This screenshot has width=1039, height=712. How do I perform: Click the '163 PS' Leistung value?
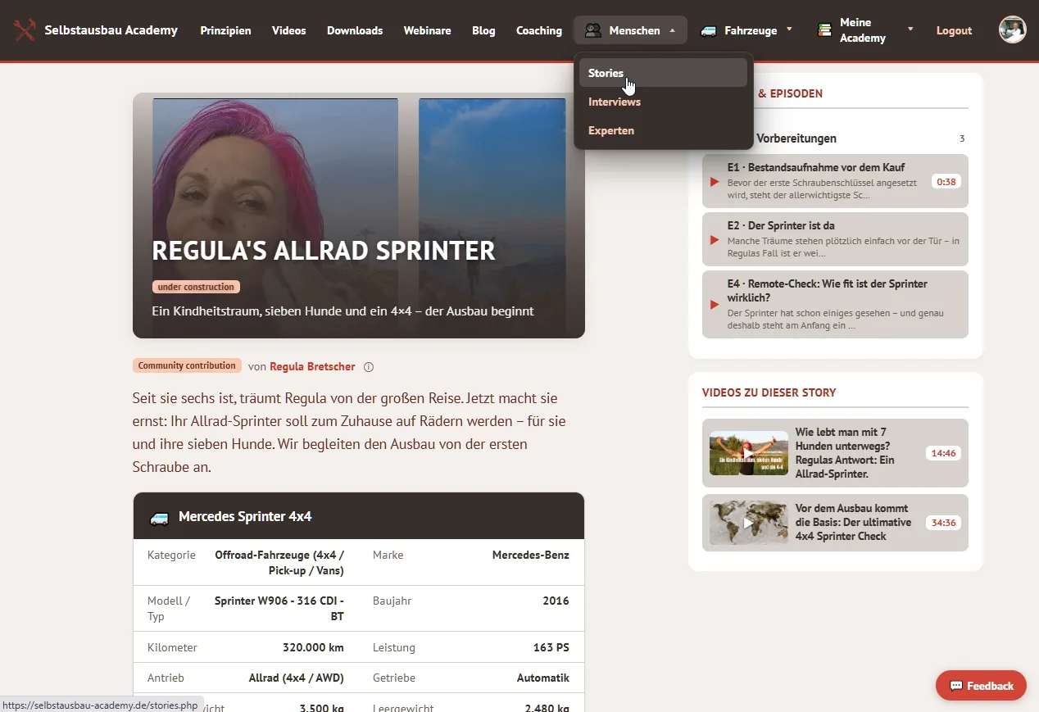[x=551, y=647]
